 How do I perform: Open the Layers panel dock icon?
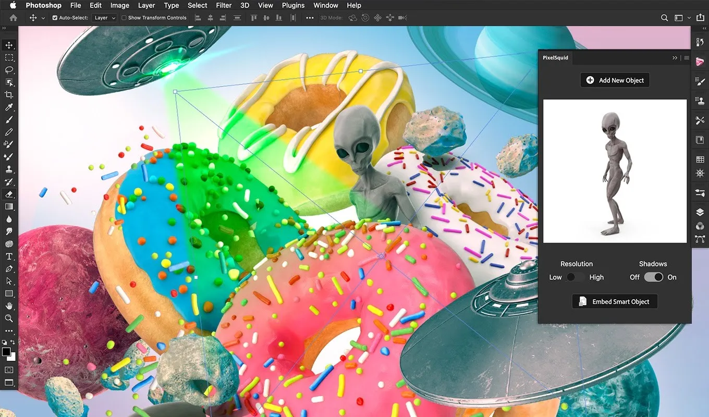[700, 212]
